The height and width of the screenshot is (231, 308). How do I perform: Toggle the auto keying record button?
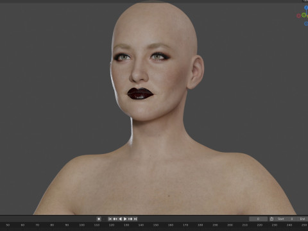[99, 219]
